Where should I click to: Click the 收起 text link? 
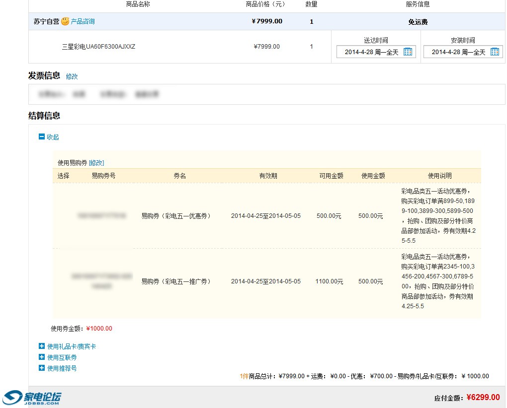click(x=53, y=137)
